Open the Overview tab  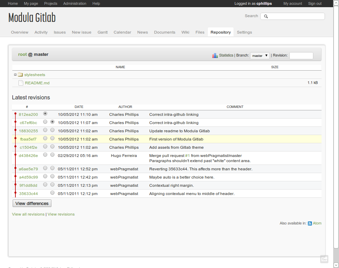coord(20,32)
